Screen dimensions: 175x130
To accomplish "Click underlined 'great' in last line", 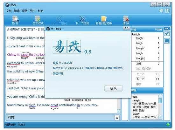I will click(54, 105).
